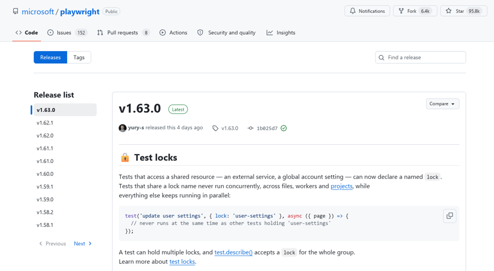Select v1.62.1 in release list
This screenshot has width=494, height=271.
65,123
